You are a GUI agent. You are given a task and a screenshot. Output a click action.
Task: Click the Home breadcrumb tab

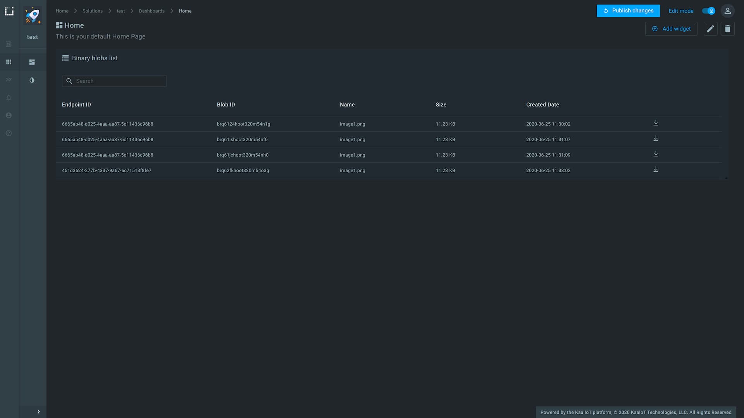click(x=62, y=11)
